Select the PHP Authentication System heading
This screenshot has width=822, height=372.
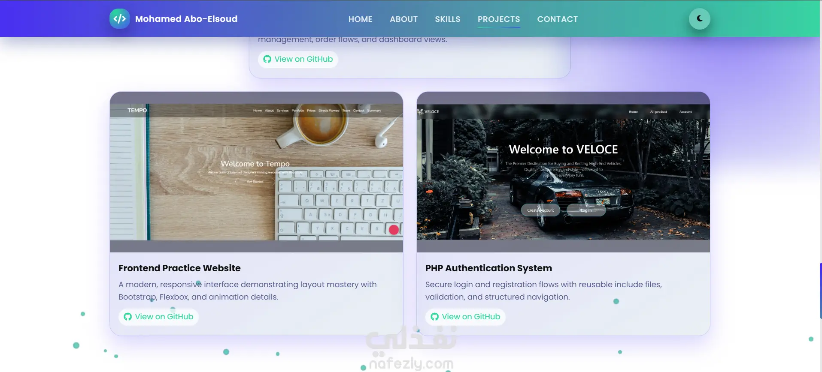point(488,268)
